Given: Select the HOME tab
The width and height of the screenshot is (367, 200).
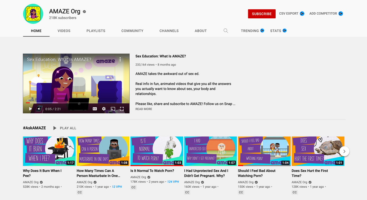Looking at the screenshot, I should (x=36, y=31).
